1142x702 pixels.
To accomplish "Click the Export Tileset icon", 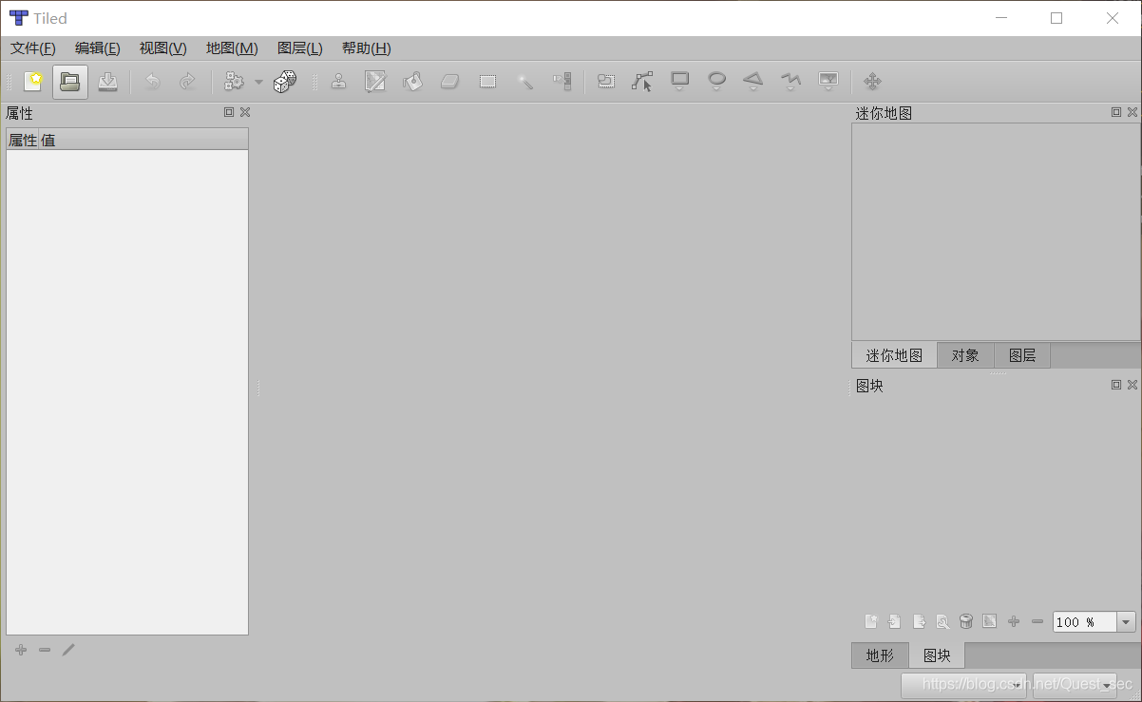I will (919, 622).
